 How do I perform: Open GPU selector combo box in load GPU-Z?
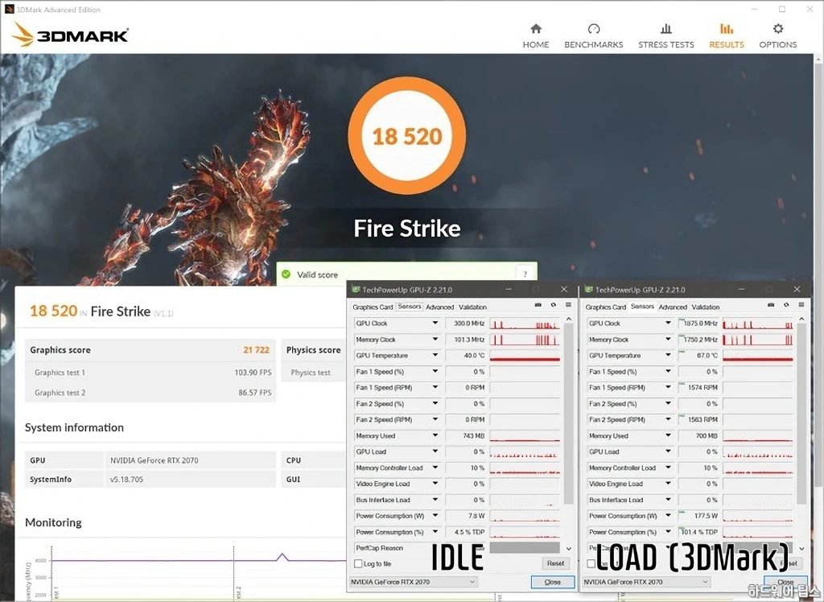646,582
